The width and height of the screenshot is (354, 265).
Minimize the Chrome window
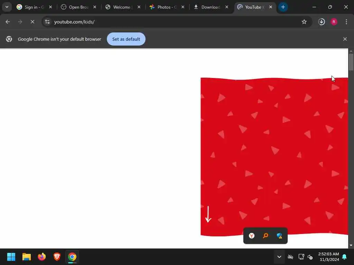pos(314,7)
